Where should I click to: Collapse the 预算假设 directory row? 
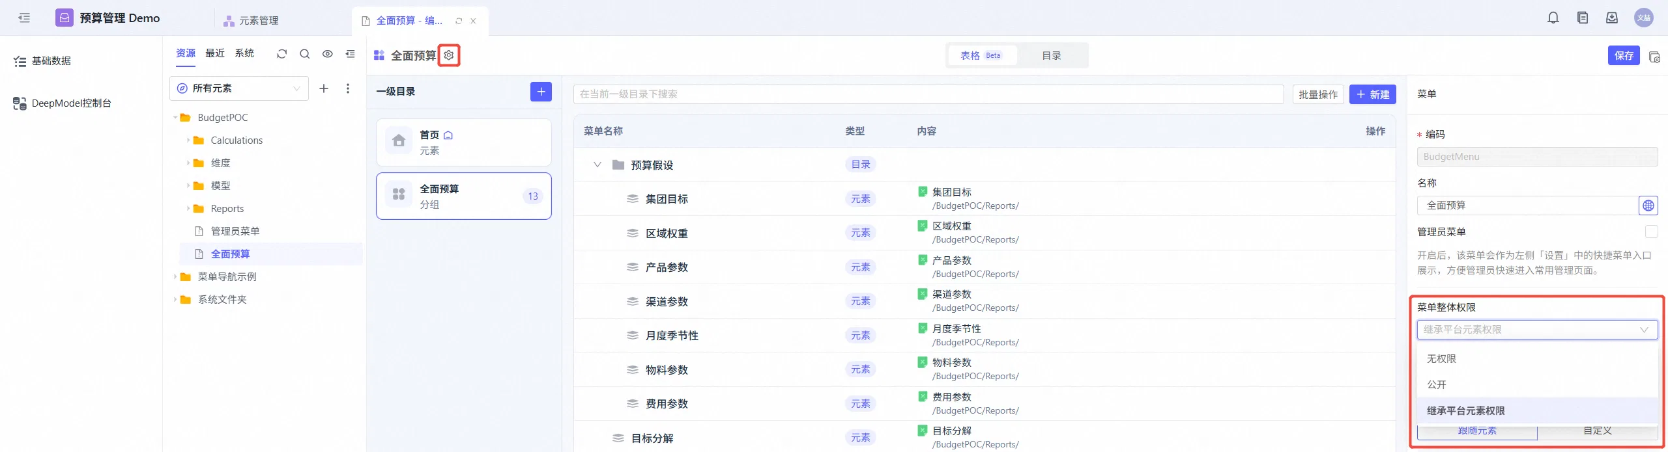597,165
